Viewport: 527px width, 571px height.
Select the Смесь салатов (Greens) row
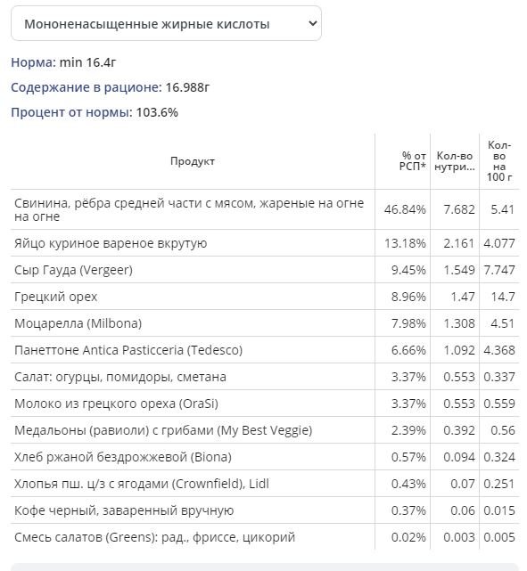click(x=265, y=537)
